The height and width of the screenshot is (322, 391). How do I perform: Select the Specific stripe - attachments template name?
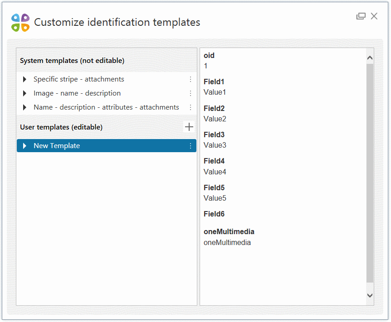(78, 79)
